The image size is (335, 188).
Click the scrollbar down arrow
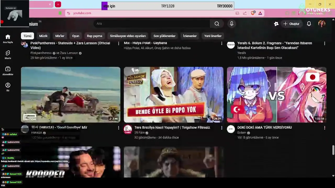(x=333, y=176)
